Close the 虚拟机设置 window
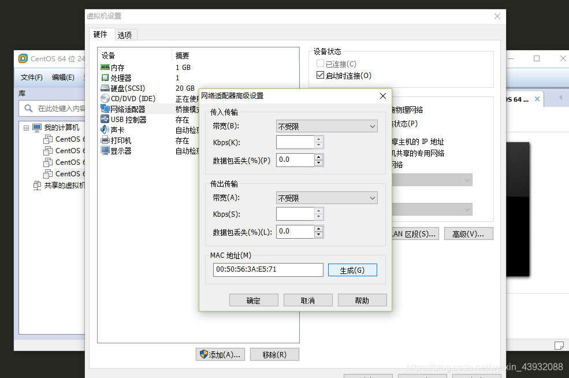 coord(497,16)
